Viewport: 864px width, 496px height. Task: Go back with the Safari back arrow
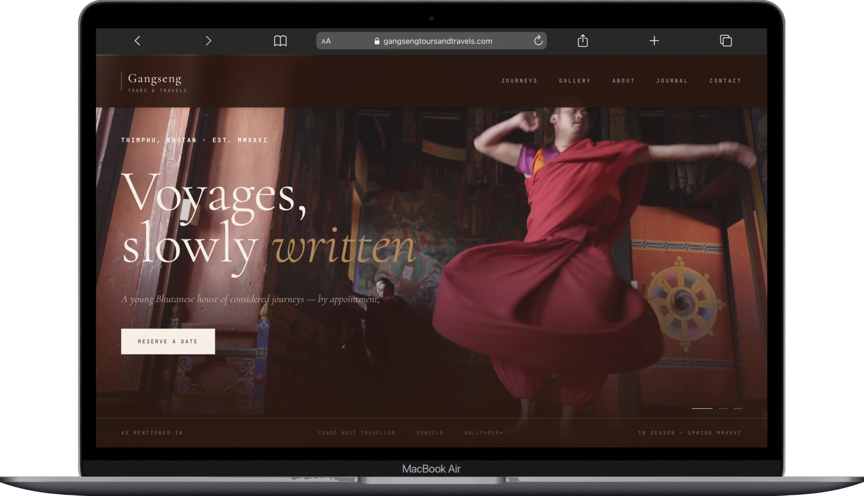(x=137, y=41)
